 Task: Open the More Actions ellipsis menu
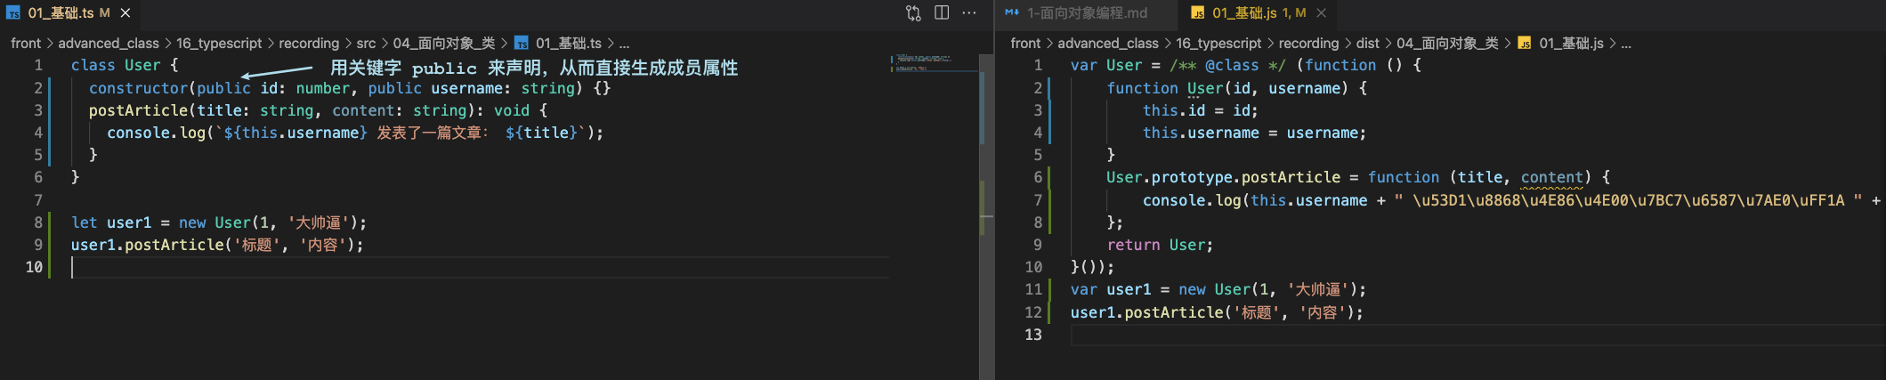[969, 12]
